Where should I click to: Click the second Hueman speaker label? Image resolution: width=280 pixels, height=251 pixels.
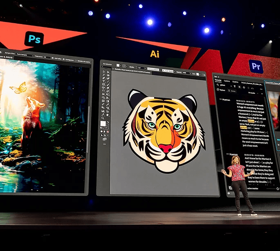tap(233, 154)
